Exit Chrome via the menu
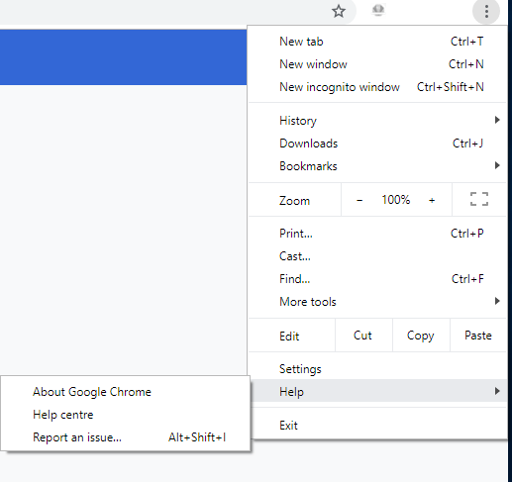Screen dimensions: 512x482 click(x=378, y=426)
